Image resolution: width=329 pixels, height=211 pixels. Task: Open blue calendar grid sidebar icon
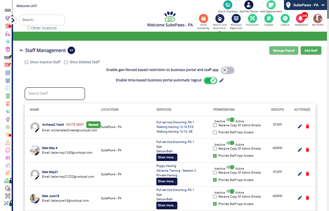pos(8,73)
